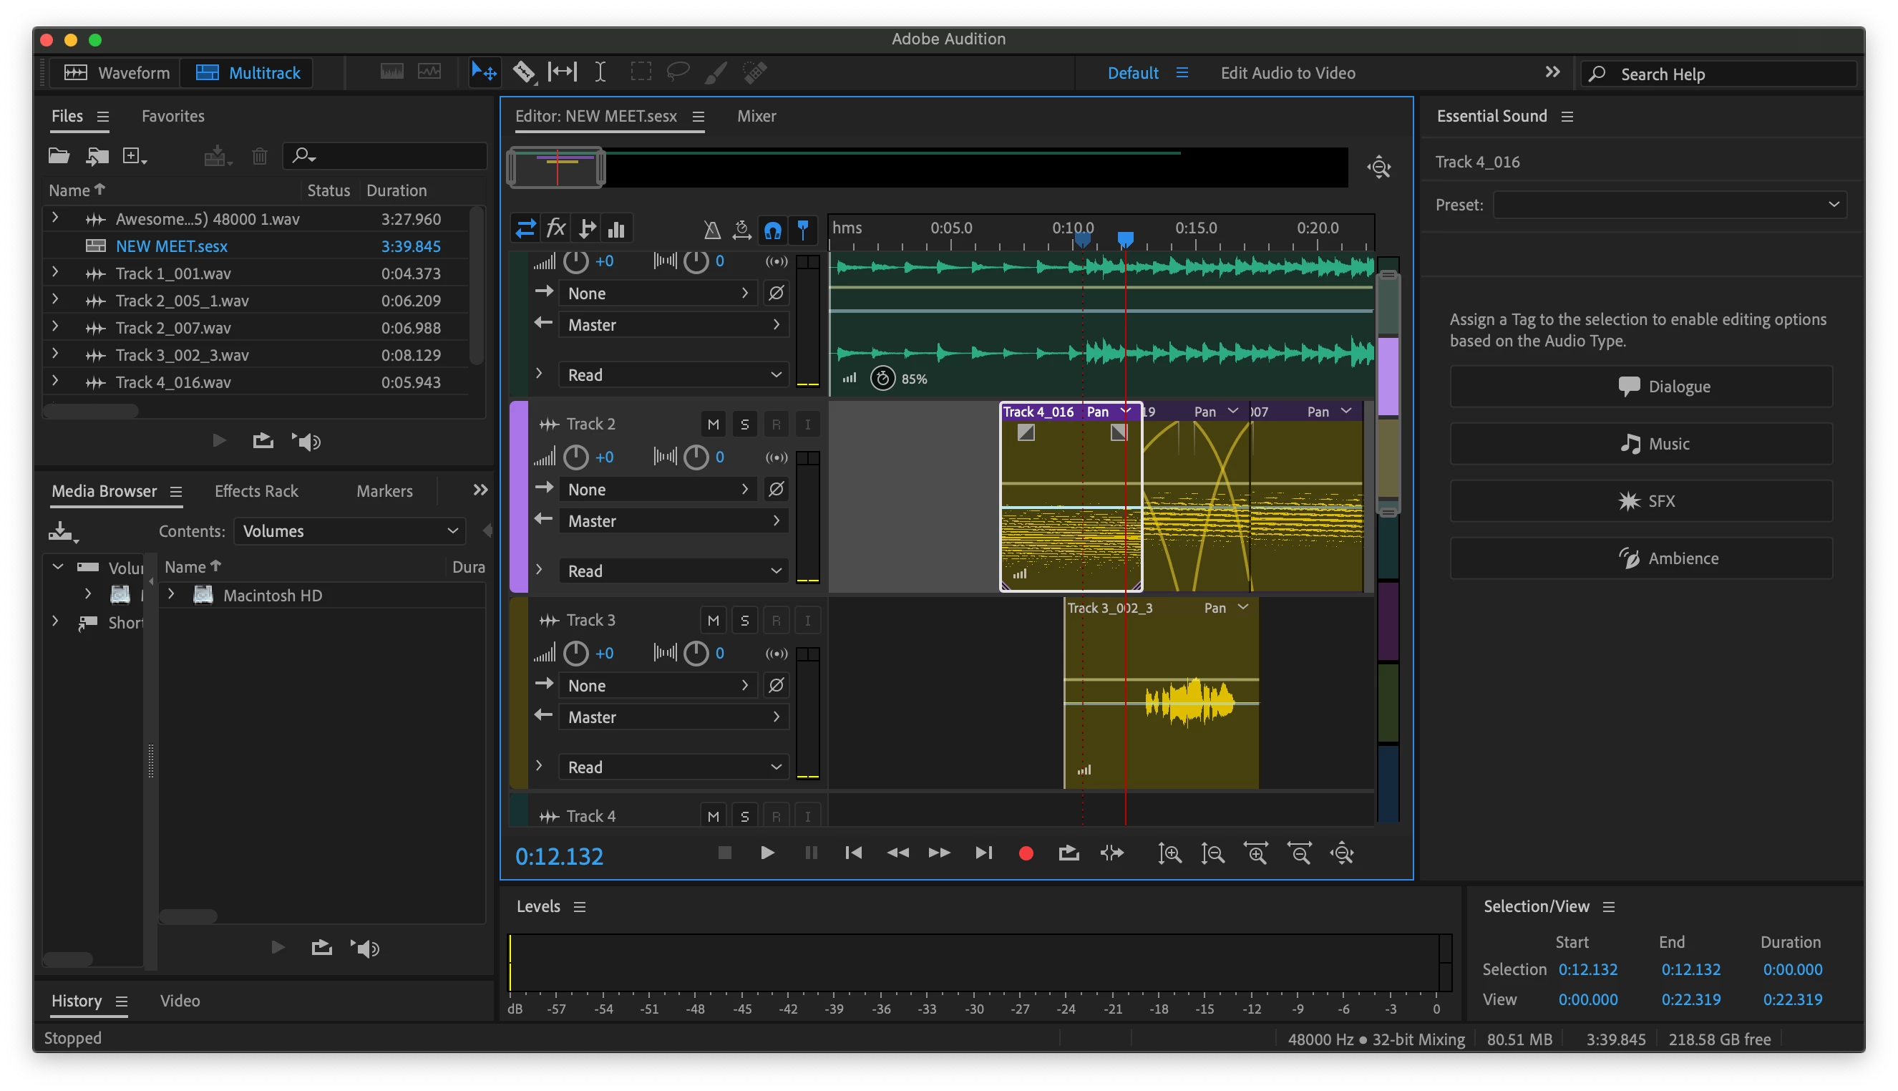Viewport: 1898px width, 1091px height.
Task: Adjust Track 2 volume knob
Action: [x=575, y=457]
